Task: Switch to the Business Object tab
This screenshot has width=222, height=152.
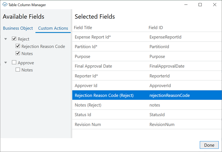Action: (x=18, y=28)
